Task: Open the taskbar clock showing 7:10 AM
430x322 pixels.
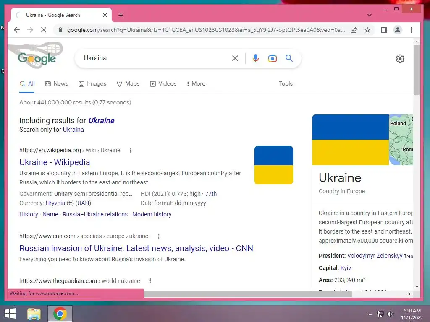Action: (412, 314)
